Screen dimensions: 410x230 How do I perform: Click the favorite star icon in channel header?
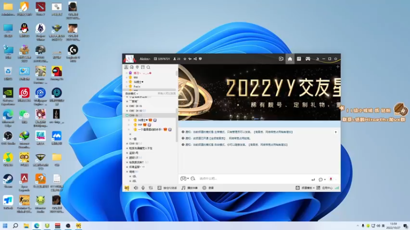[185, 59]
